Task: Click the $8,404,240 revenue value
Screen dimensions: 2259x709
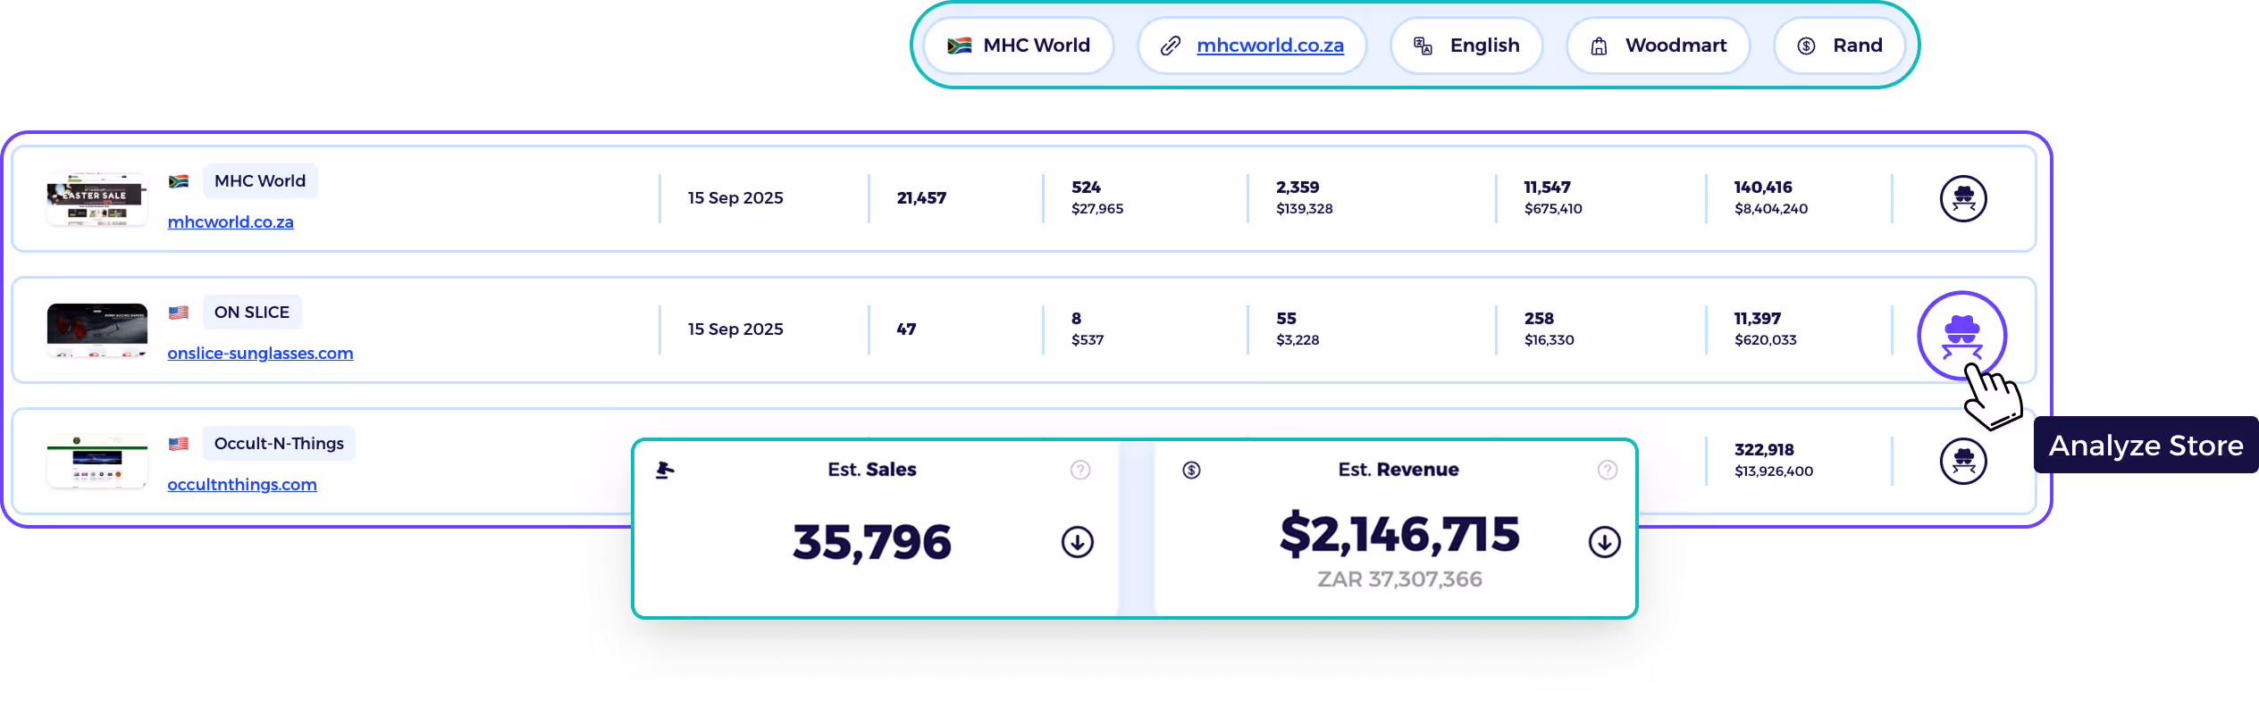Action: [x=1771, y=209]
